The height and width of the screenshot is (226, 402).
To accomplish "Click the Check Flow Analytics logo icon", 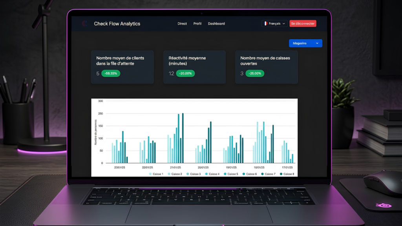I will pyautogui.click(x=85, y=24).
